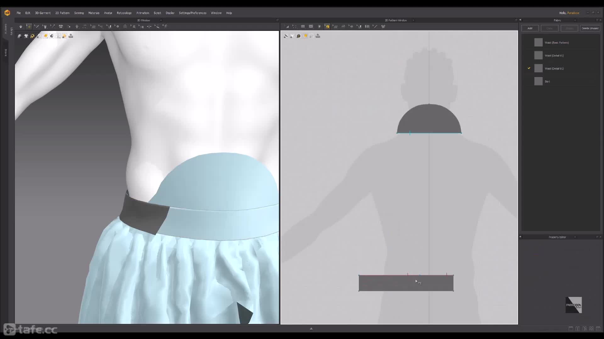
Task: Click the avatar silhouette icon in 2D toolbar
Action: click(x=319, y=27)
